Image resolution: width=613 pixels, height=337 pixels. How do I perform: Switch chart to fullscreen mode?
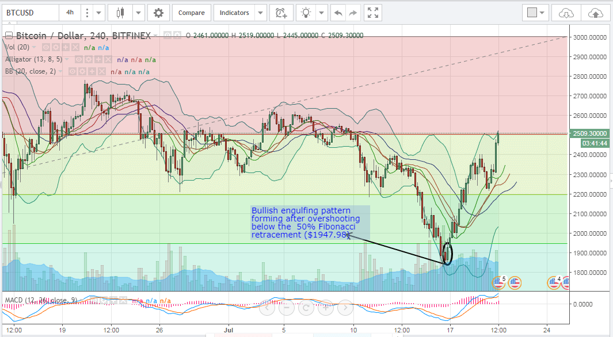(373, 13)
